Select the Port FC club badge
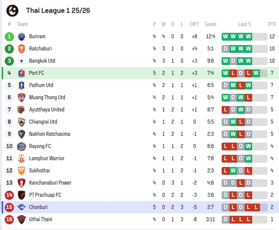 click(x=21, y=73)
